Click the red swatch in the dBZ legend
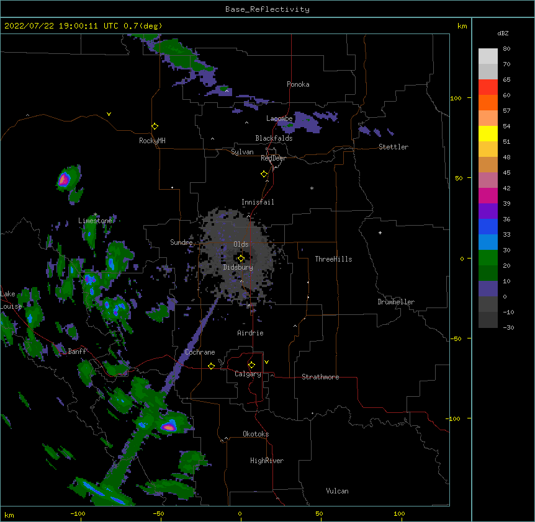Image resolution: width=535 pixels, height=522 pixels. 488,87
